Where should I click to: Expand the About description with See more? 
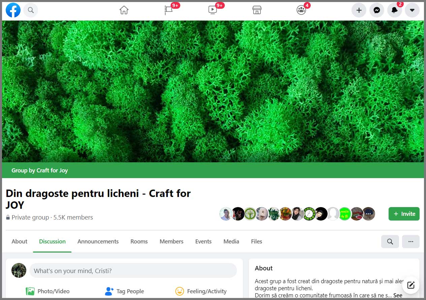point(398,295)
